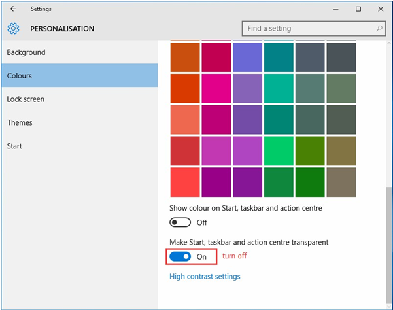Pick the dark teal swatch in first full row

tap(279, 57)
